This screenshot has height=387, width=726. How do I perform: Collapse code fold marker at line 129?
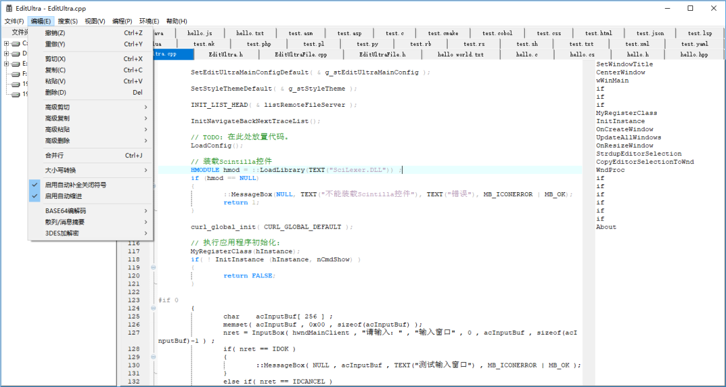(x=153, y=357)
